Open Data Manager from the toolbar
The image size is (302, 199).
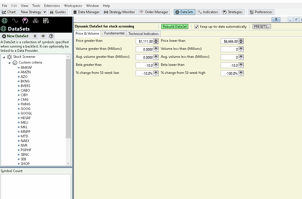pos(86,12)
